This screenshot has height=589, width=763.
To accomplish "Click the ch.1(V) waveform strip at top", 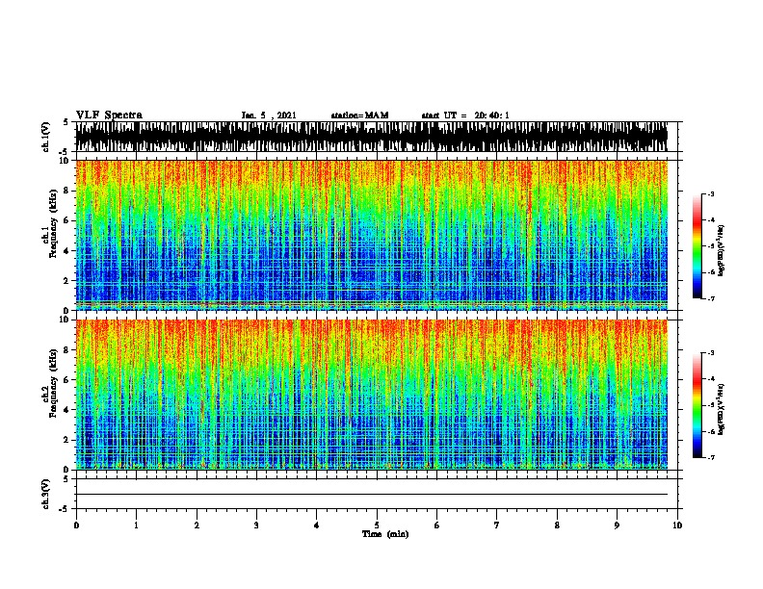I will 371,137.
